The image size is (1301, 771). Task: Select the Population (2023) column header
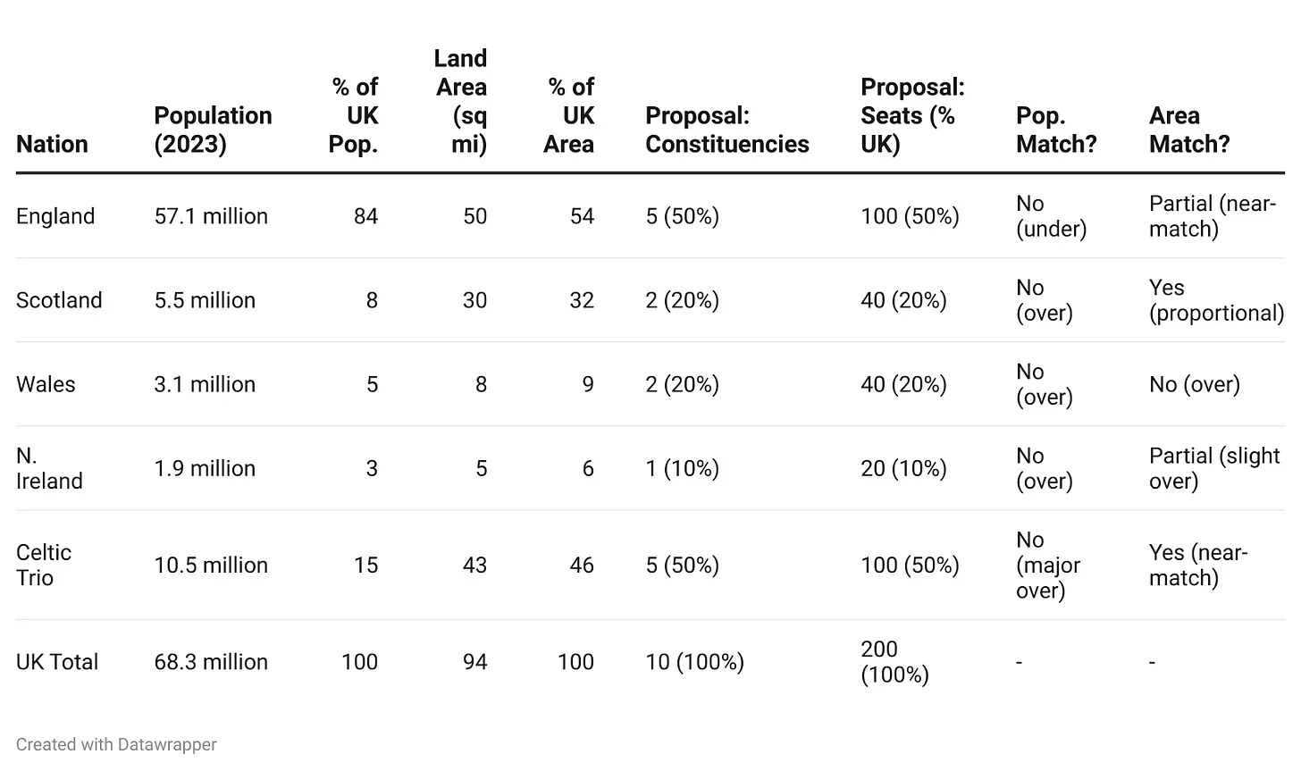click(213, 130)
